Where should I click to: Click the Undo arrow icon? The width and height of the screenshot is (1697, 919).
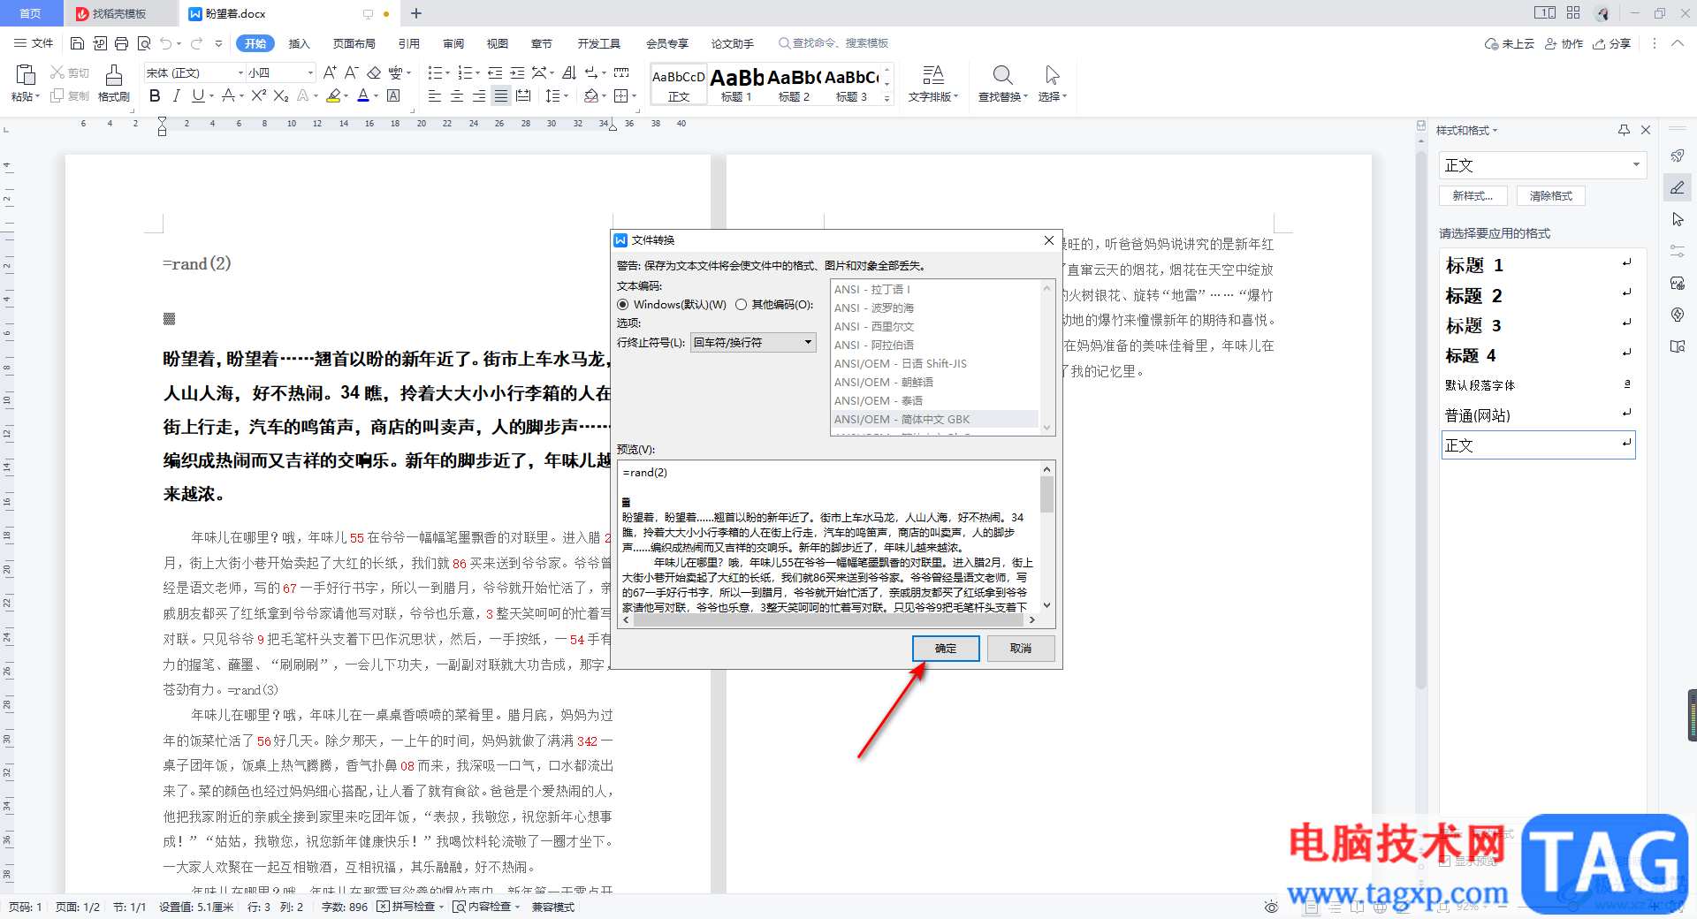coord(166,43)
